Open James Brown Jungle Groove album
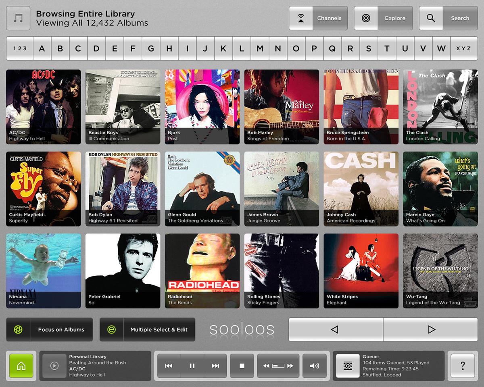The height and width of the screenshot is (387, 484). coord(282,189)
